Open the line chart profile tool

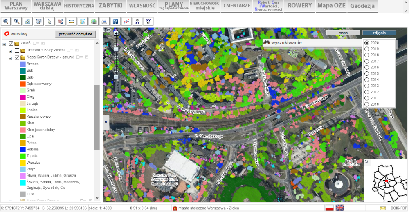[126, 21]
